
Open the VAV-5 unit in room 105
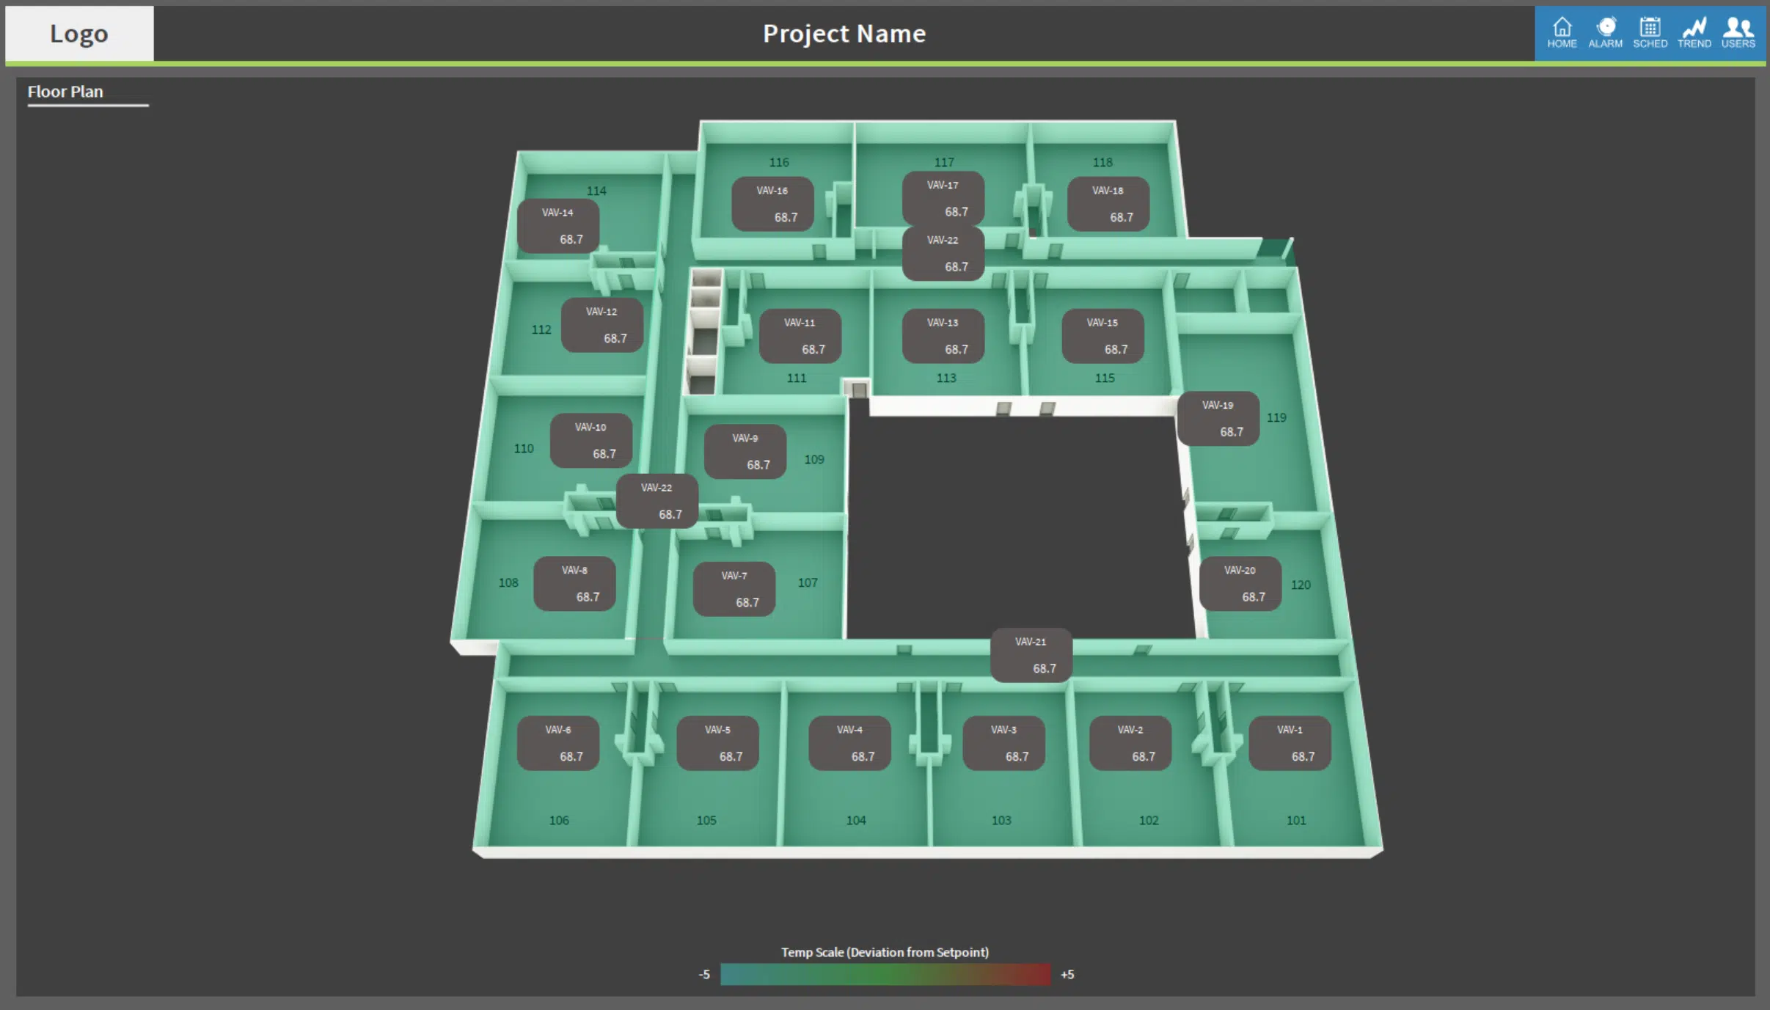pos(717,742)
